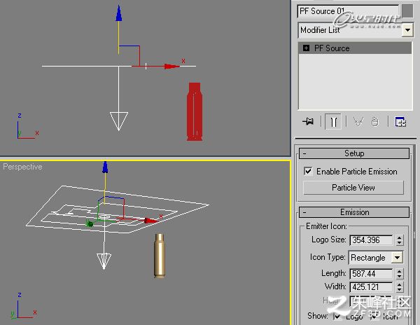Open Configure Modifier Sets icon
This screenshot has width=420, height=325.
point(400,122)
